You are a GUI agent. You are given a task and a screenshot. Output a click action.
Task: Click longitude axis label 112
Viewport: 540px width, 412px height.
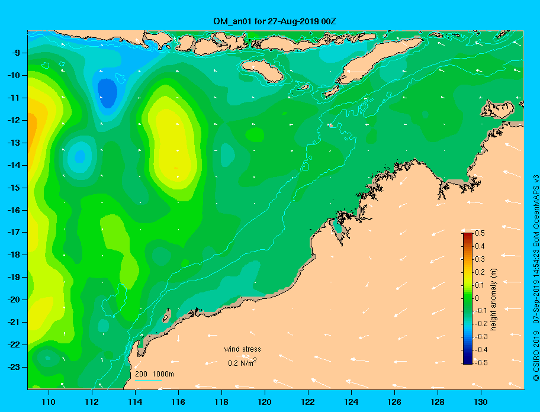coord(92,402)
